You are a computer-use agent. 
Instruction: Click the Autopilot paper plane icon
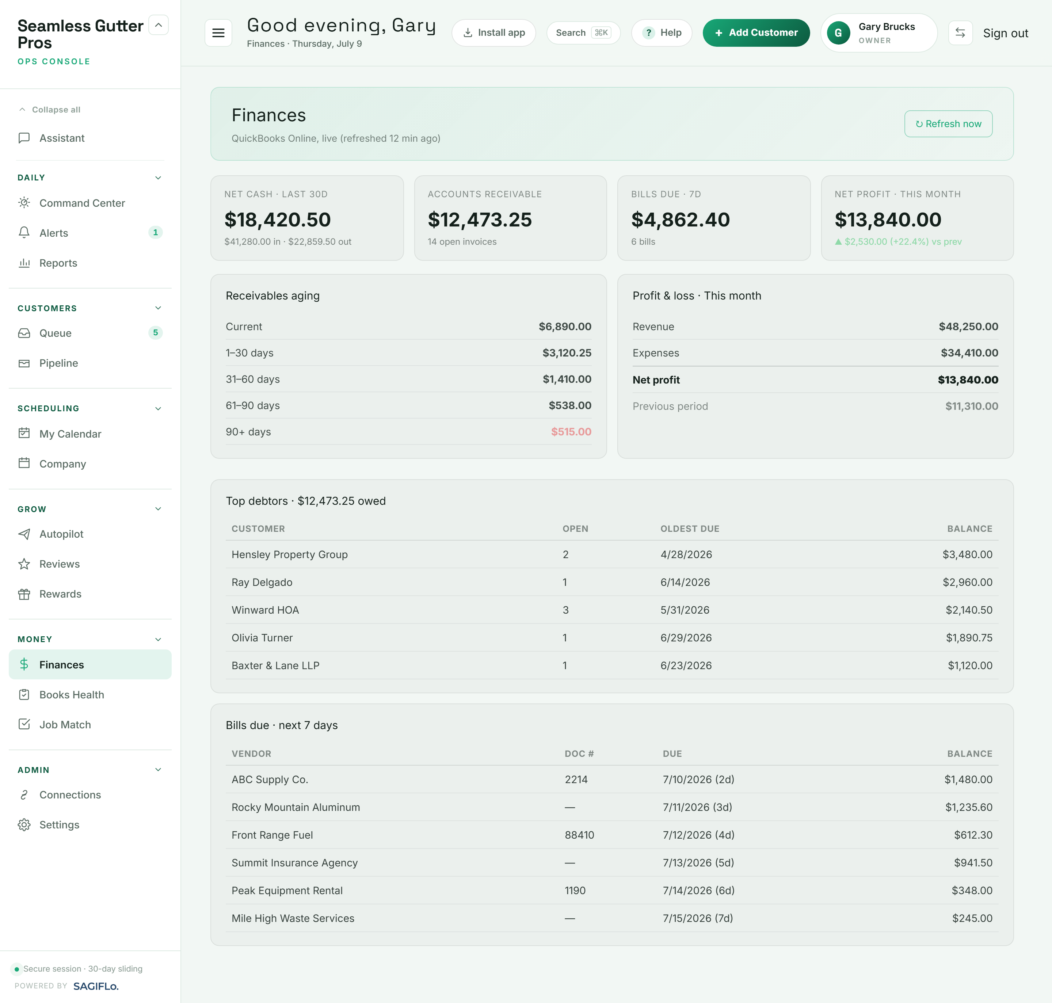[x=24, y=534]
